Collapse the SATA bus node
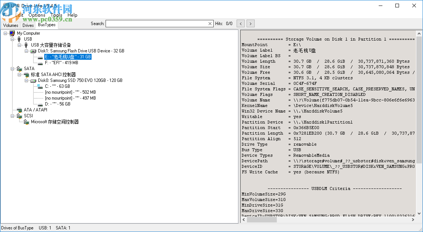 [13, 69]
